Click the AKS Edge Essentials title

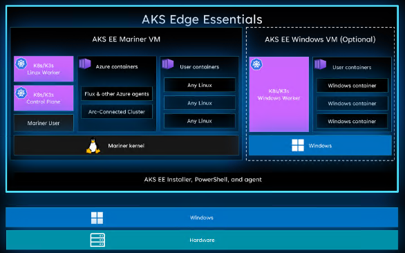pyautogui.click(x=202, y=19)
